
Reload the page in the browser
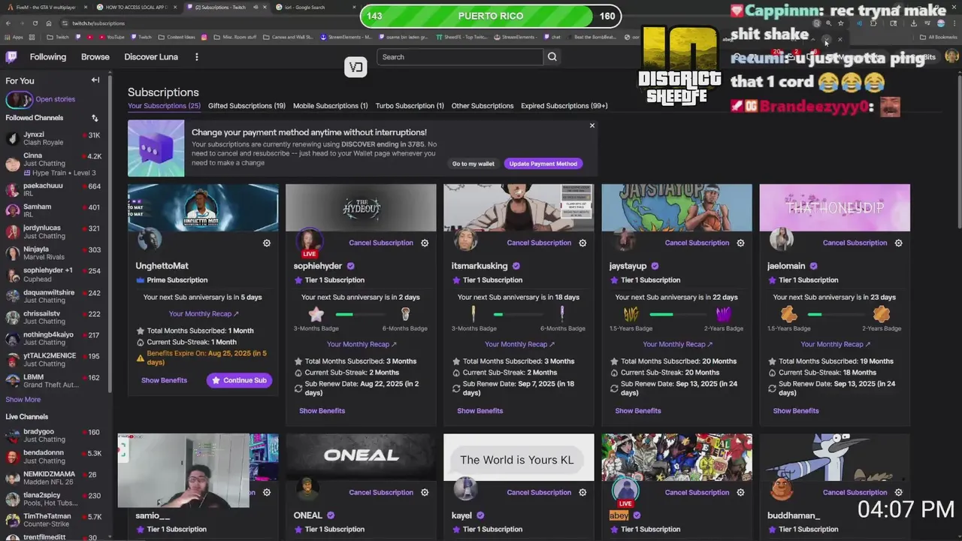click(35, 23)
